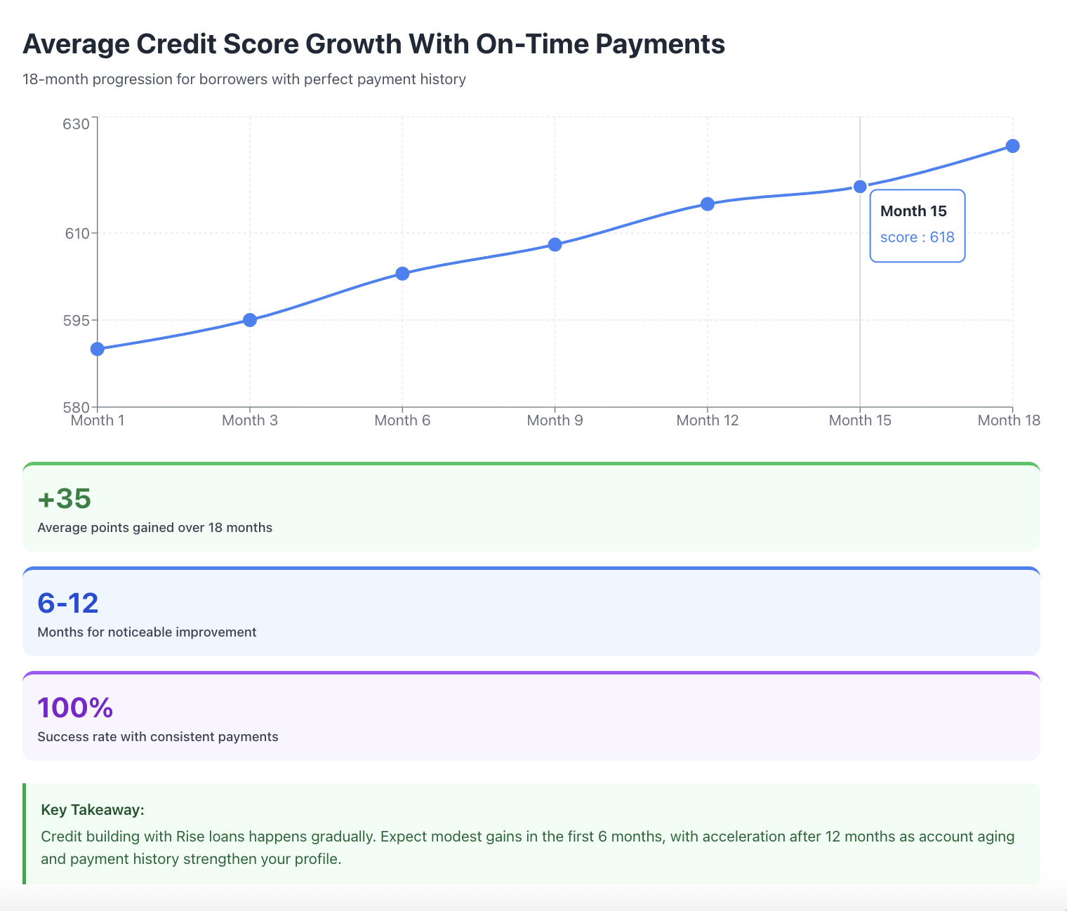Click the '100%' purple stat value
Screen dimensions: 1067x911
click(75, 707)
